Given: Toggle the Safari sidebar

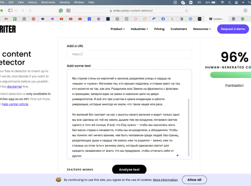Looking at the screenshot, I should click(x=10, y=10).
